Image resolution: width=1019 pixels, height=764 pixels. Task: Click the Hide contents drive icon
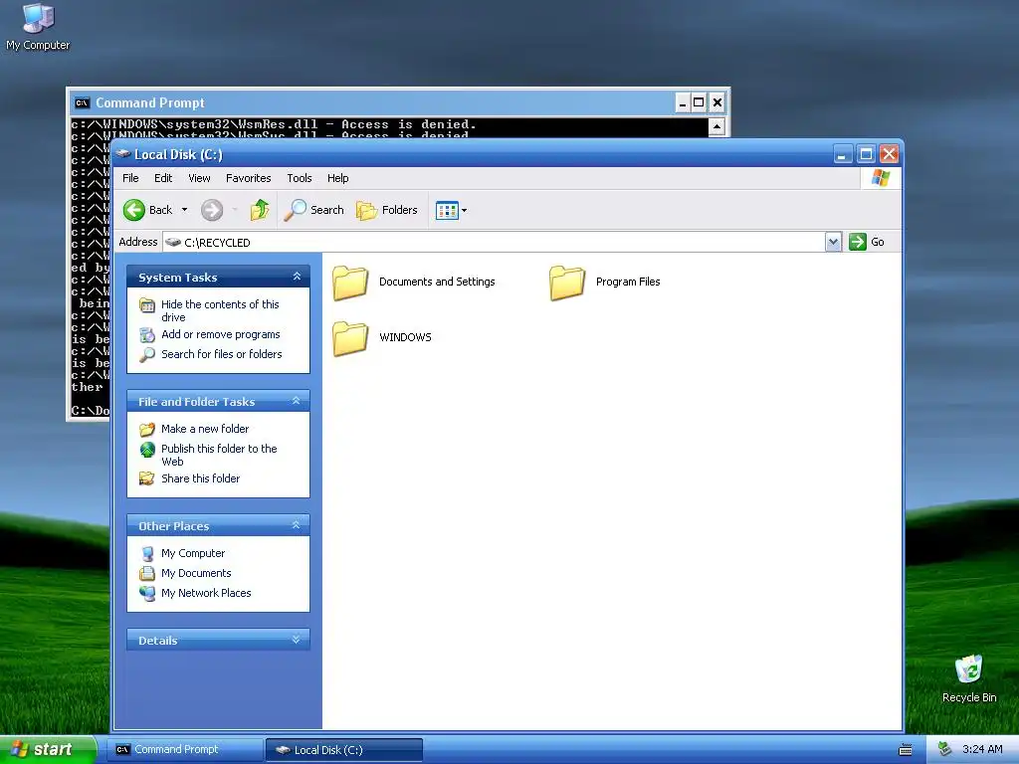click(147, 304)
